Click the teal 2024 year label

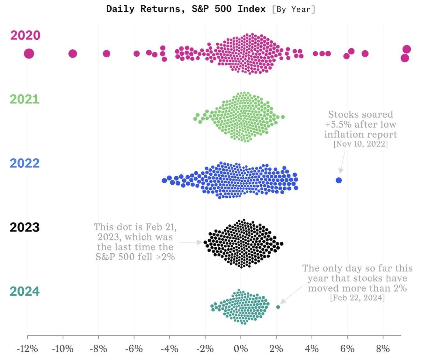pyautogui.click(x=25, y=292)
